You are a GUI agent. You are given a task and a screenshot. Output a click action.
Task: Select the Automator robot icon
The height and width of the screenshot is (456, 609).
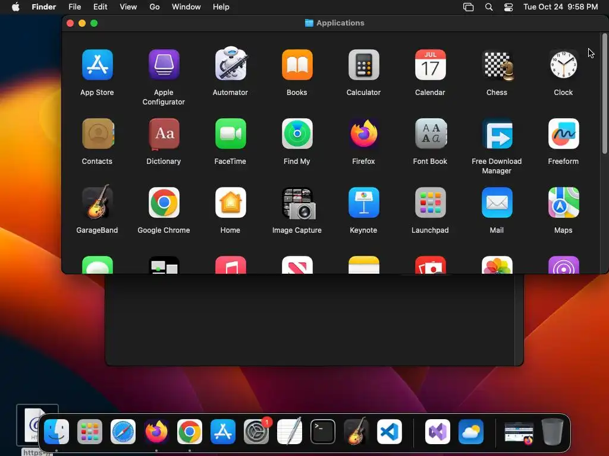point(230,64)
